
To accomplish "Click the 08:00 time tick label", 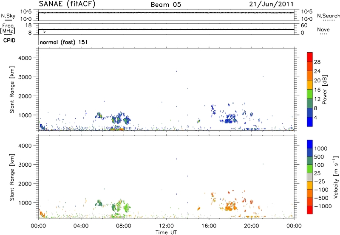I will pyautogui.click(x=124, y=226).
